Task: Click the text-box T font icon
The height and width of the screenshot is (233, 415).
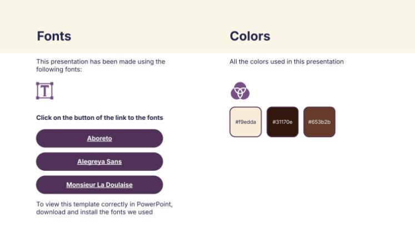Action: (x=44, y=90)
